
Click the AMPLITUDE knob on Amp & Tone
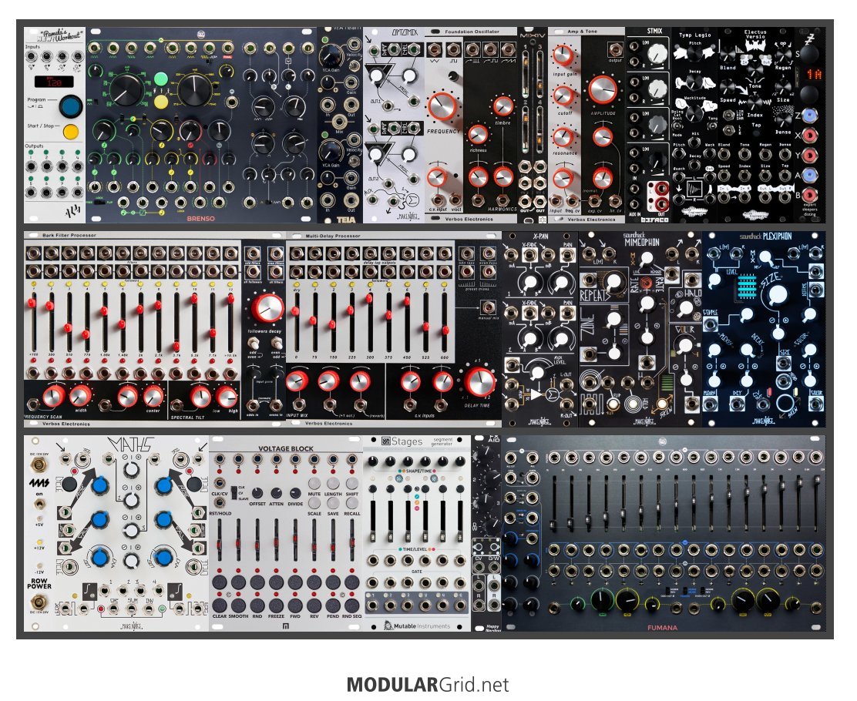click(602, 90)
